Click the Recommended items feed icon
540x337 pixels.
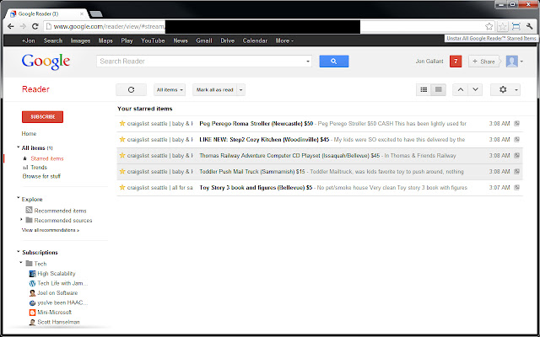tap(30, 210)
